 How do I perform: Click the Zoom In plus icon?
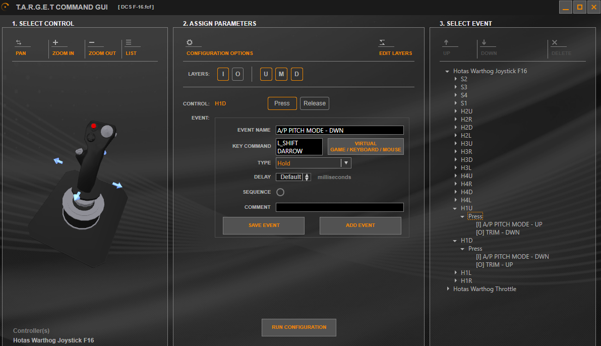(55, 42)
